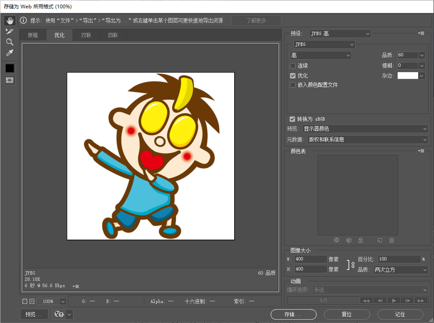Toggle slices visibility in the toolbar

10,79
